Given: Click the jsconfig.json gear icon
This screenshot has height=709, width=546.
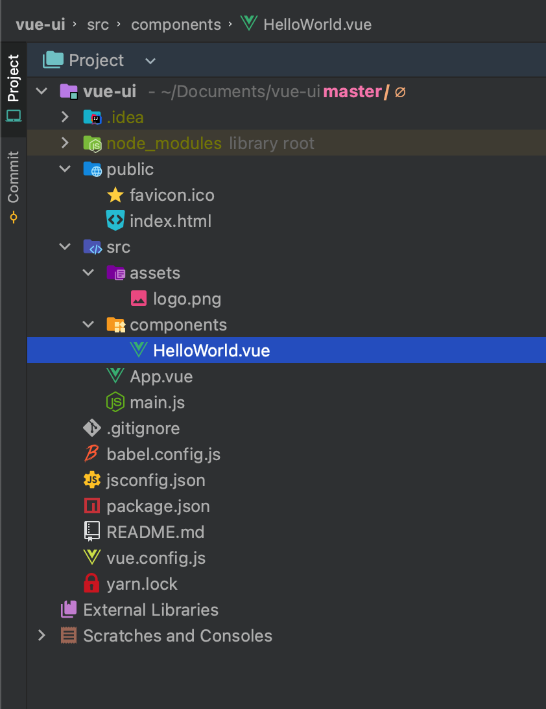Looking at the screenshot, I should pyautogui.click(x=92, y=480).
